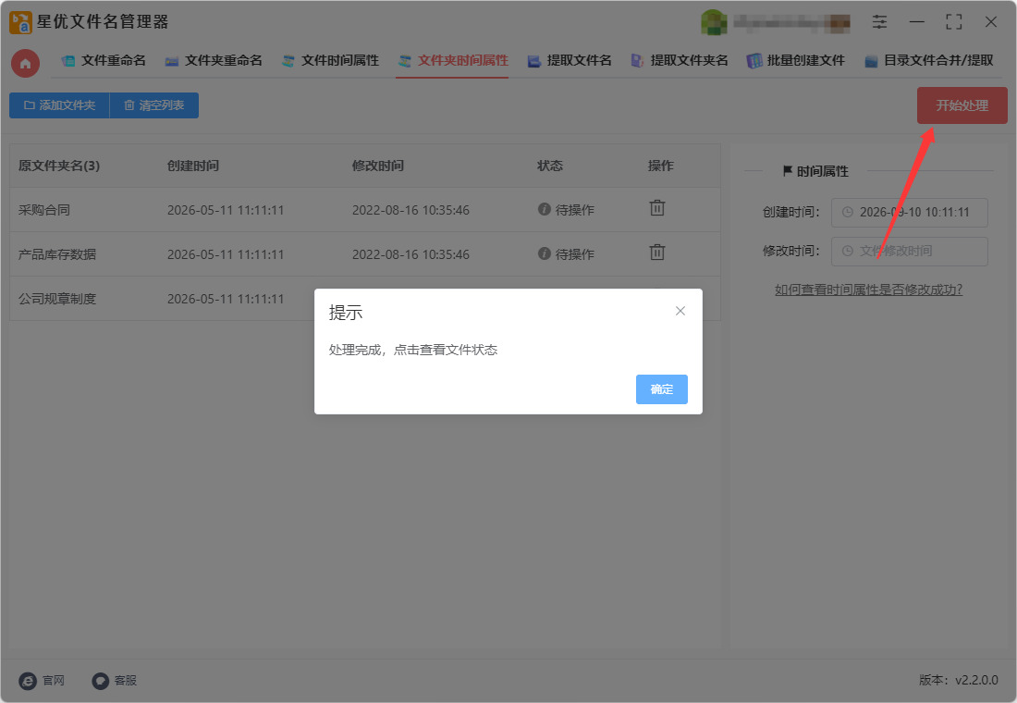Open the settings sliders icon in title bar
The width and height of the screenshot is (1017, 703).
tap(879, 22)
